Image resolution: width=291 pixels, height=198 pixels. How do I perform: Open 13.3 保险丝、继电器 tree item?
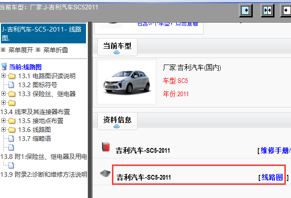(47, 94)
